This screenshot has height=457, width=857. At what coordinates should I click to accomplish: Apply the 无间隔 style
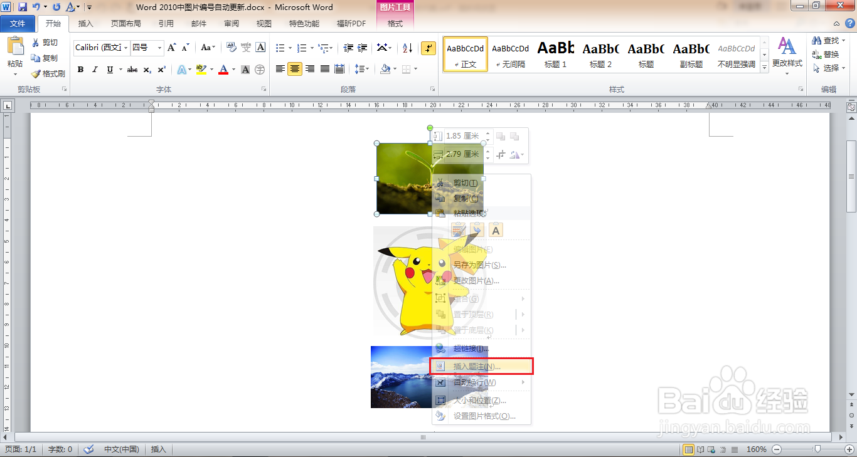(510, 54)
